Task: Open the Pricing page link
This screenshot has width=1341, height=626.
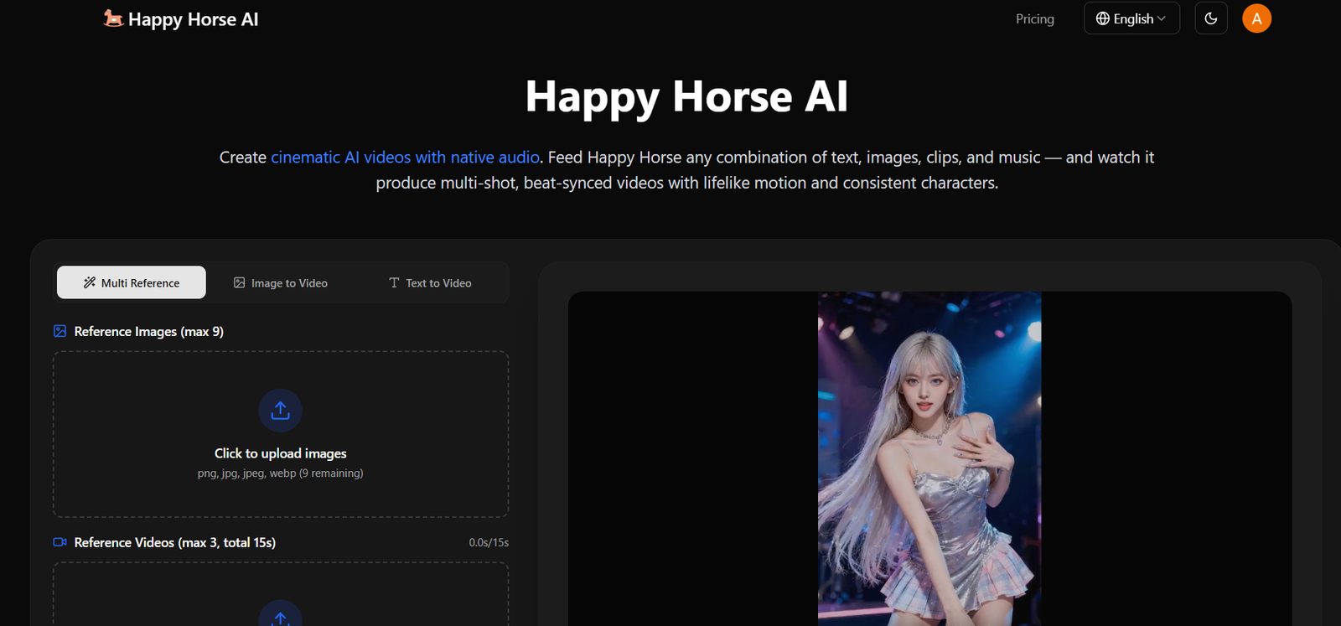Action: (1034, 18)
